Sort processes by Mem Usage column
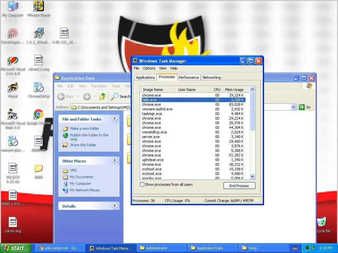Image resolution: width=338 pixels, height=253 pixels. point(234,90)
